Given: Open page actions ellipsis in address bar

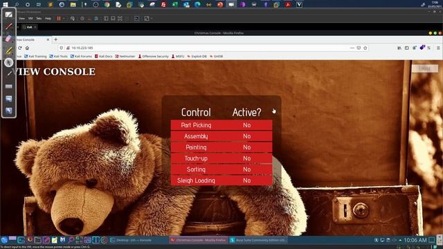Looking at the screenshot, I should click(x=352, y=48).
